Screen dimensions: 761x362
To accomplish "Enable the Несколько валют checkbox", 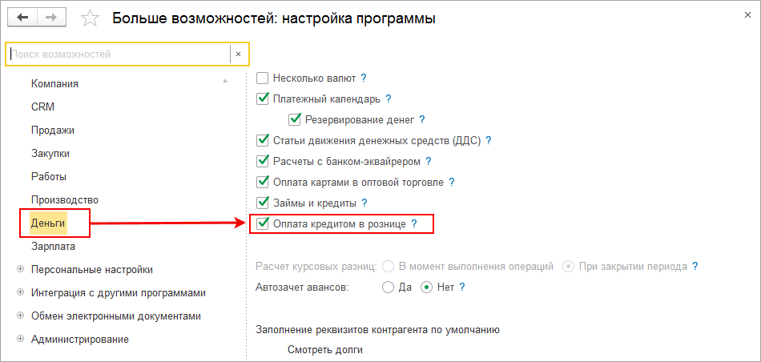I will point(262,78).
